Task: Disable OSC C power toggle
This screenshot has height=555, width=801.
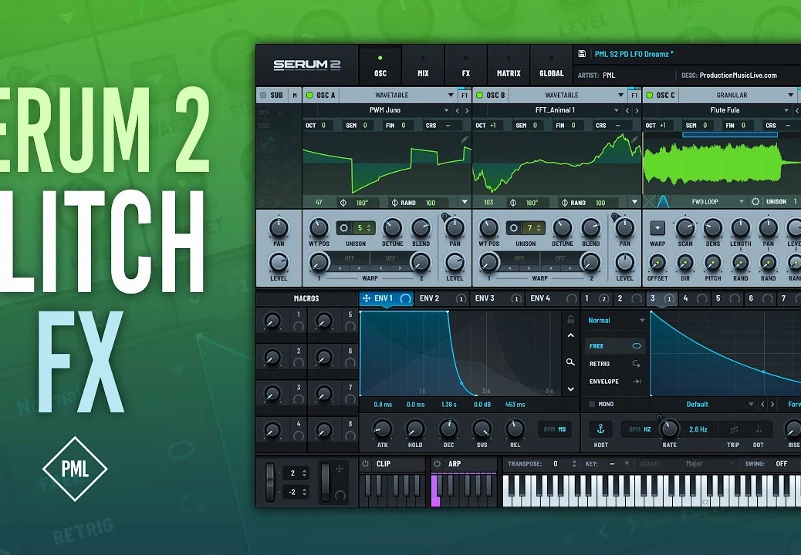Action: (649, 95)
